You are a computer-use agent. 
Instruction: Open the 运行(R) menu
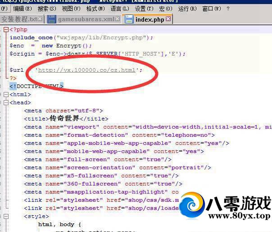[187, 9]
